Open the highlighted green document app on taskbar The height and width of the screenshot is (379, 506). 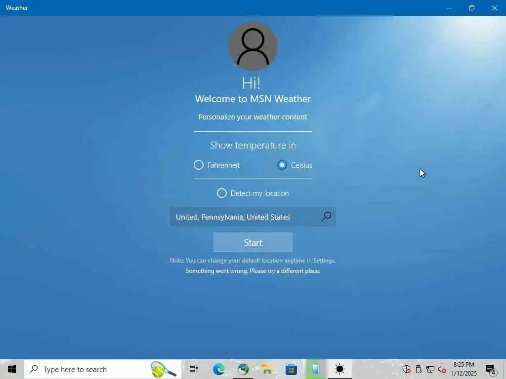pyautogui.click(x=316, y=369)
